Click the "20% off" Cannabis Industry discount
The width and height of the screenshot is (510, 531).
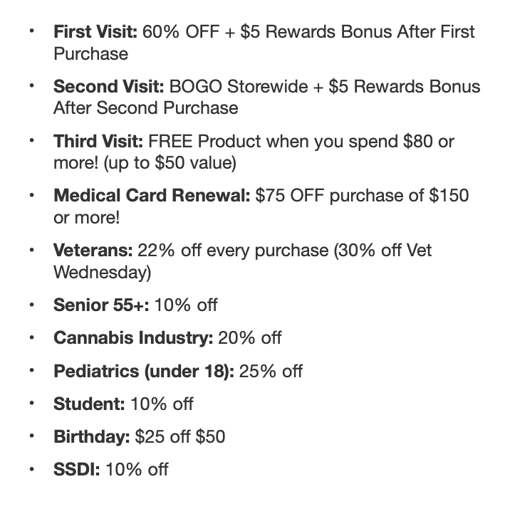(250, 338)
